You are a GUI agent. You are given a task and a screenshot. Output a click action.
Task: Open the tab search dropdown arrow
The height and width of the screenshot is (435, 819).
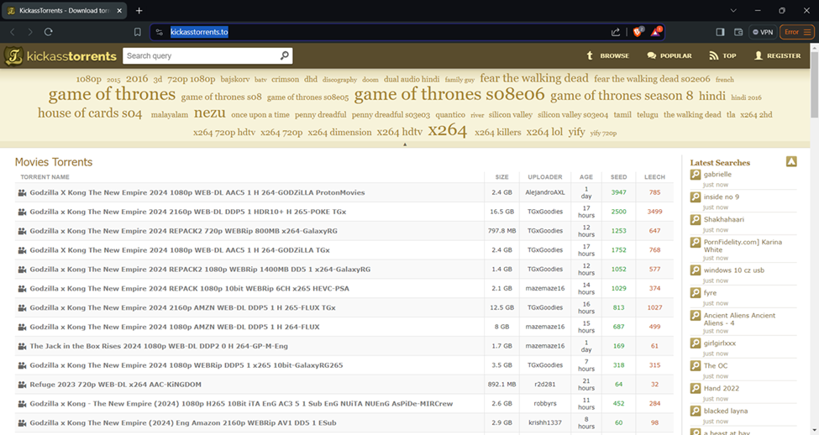(x=735, y=10)
